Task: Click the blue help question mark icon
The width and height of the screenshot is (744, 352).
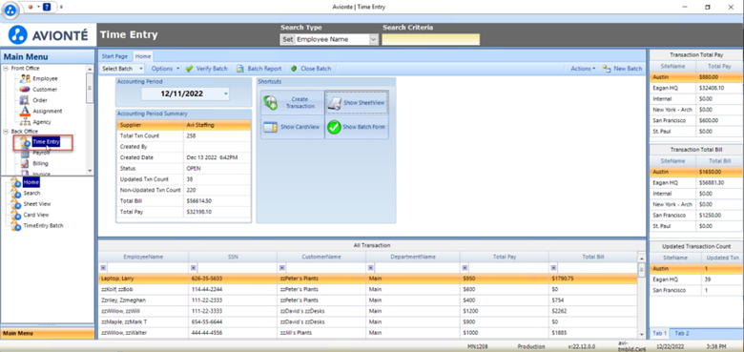Action: 46,7
